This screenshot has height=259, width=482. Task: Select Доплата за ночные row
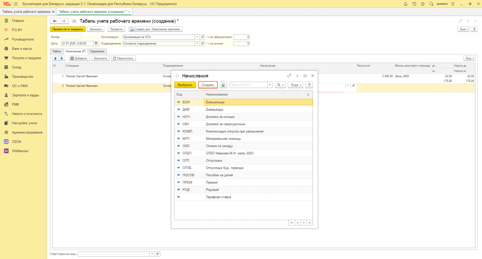(x=243, y=117)
